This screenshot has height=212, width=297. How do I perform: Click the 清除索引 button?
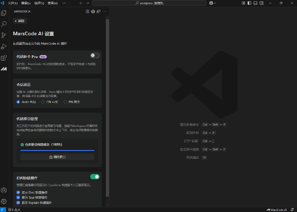(58, 157)
